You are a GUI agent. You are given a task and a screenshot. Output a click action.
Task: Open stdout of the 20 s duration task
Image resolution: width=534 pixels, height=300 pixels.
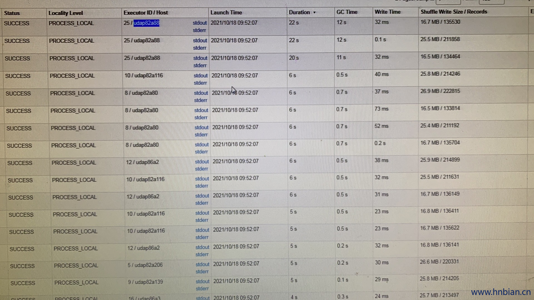[x=200, y=58]
